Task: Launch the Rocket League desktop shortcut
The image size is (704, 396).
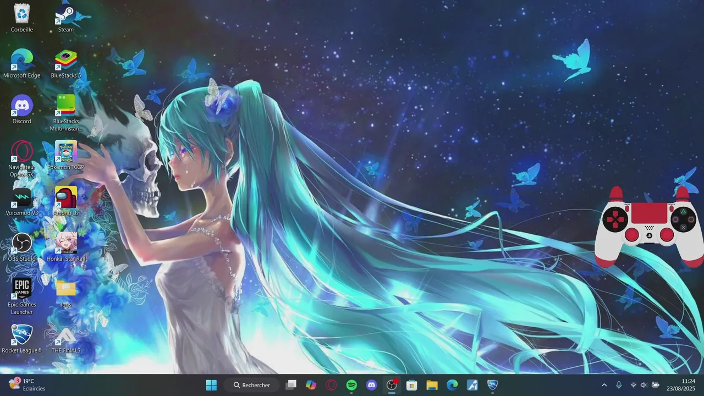Action: (x=22, y=339)
